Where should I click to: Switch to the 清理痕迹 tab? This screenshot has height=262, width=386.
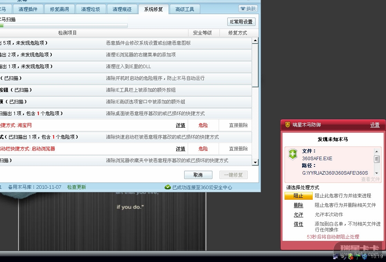[122, 9]
